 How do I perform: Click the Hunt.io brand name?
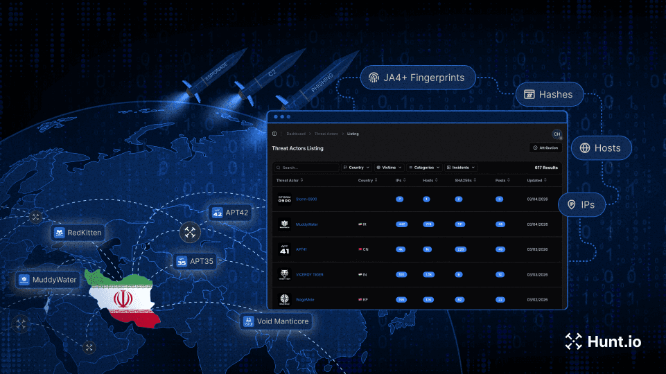tap(614, 341)
